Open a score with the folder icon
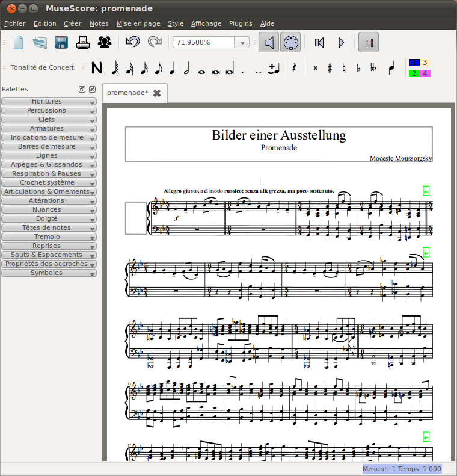The image size is (457, 476). (x=40, y=42)
